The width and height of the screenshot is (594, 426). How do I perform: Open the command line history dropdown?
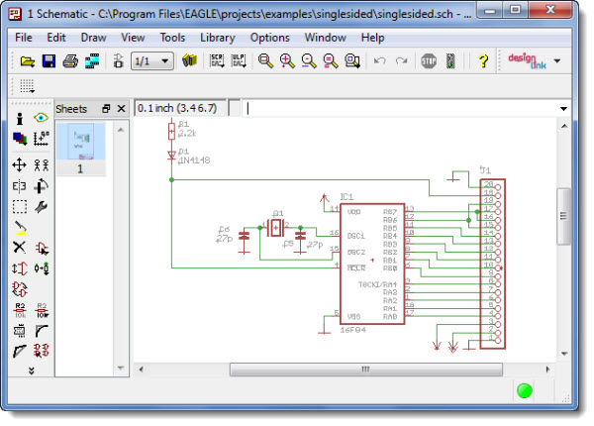point(563,108)
